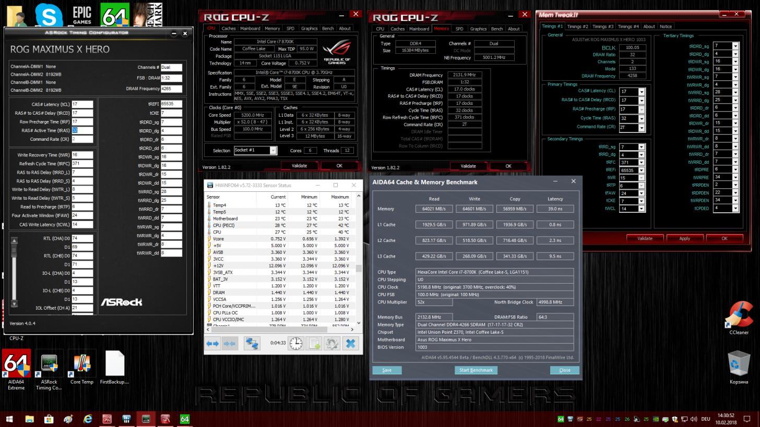
Task: Open Windows Start menu
Action: tap(9, 419)
